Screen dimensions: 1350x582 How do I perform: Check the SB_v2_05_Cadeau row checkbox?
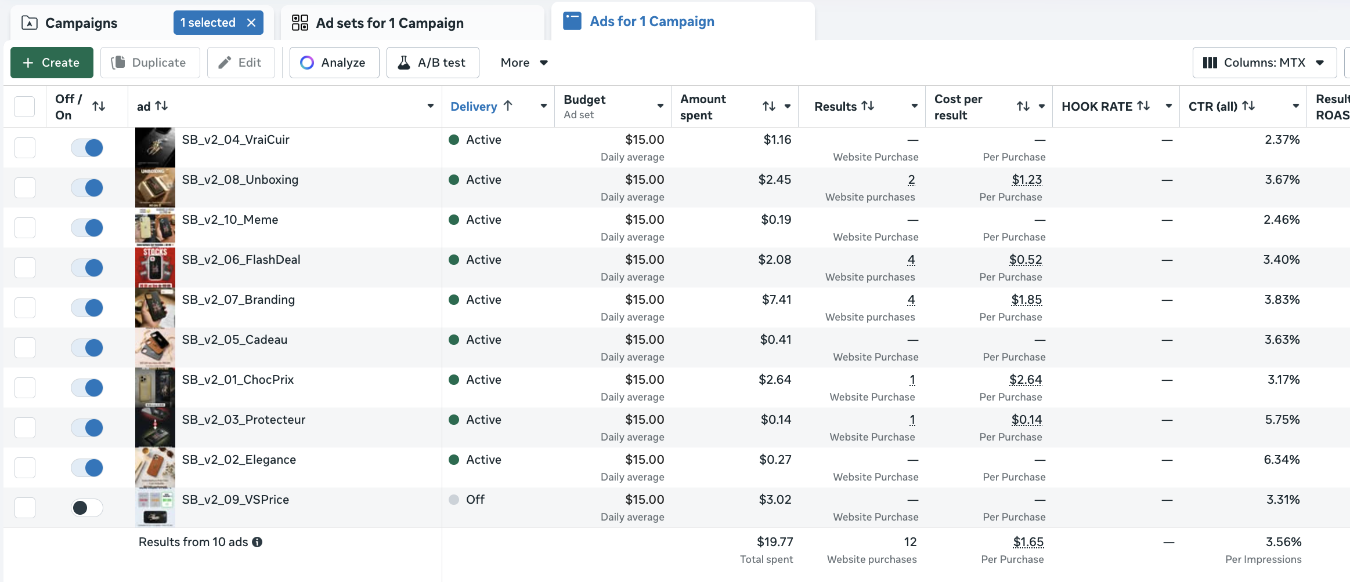(x=24, y=348)
